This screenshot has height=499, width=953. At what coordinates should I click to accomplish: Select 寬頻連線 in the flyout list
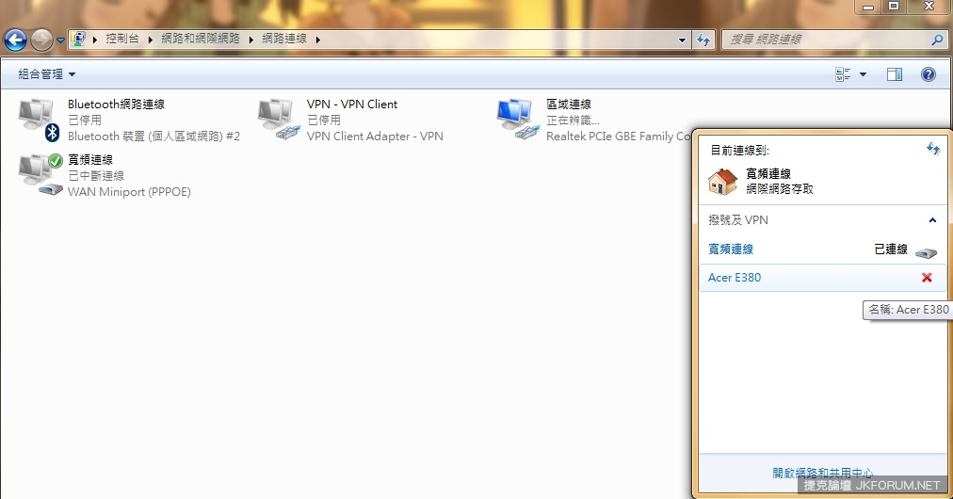[x=731, y=249]
